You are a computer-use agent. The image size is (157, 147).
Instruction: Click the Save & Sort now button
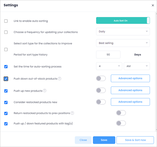click(x=135, y=140)
